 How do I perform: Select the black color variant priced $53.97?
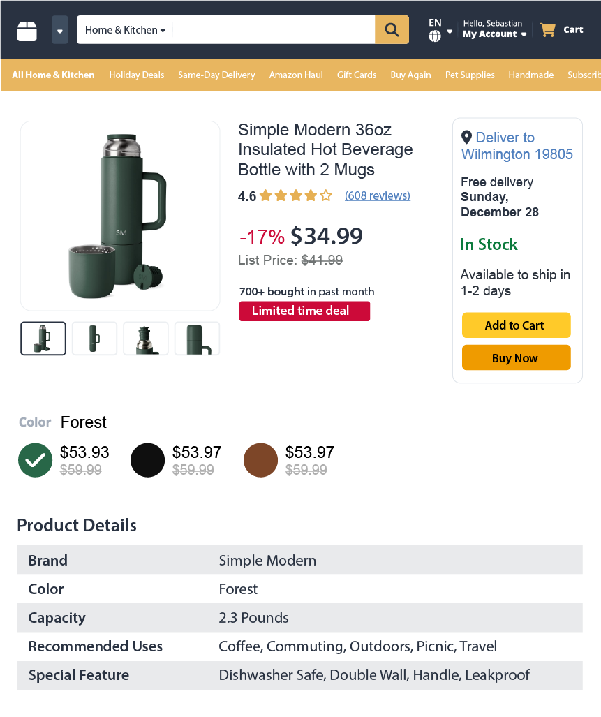click(x=147, y=460)
